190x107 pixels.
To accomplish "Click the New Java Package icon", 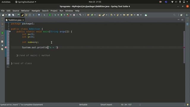I will (x=88, y=15).
